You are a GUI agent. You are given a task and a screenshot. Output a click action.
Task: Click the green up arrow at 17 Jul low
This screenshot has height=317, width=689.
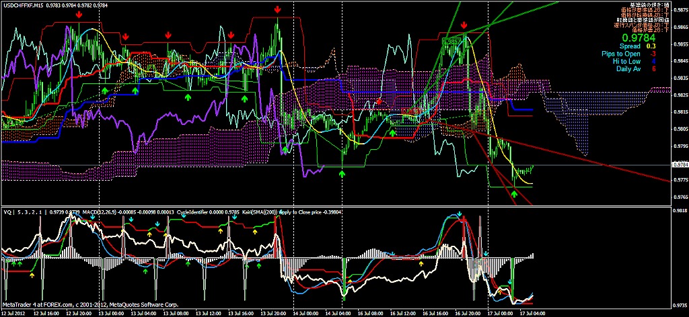[514, 194]
